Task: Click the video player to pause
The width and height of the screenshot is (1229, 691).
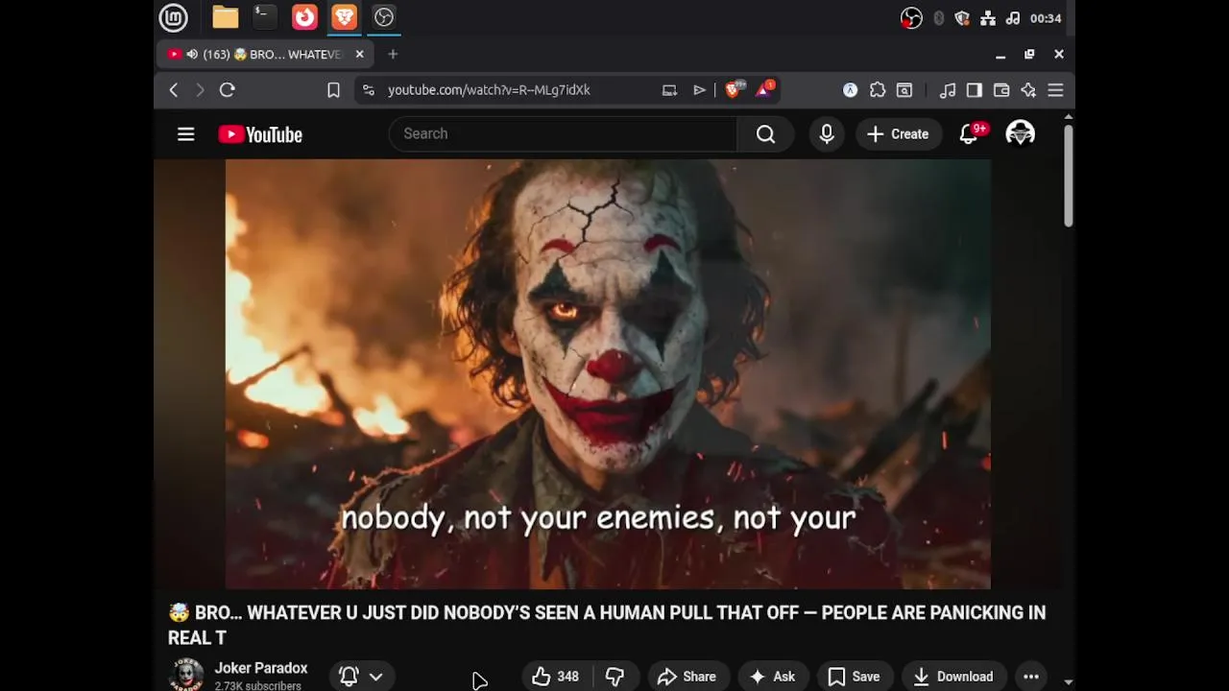Action: [608, 373]
